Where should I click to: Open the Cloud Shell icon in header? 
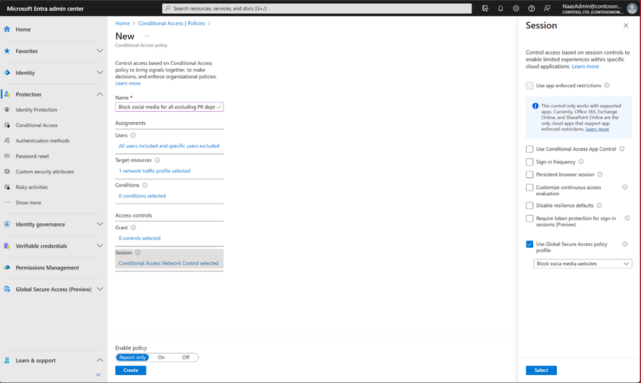[x=485, y=8]
